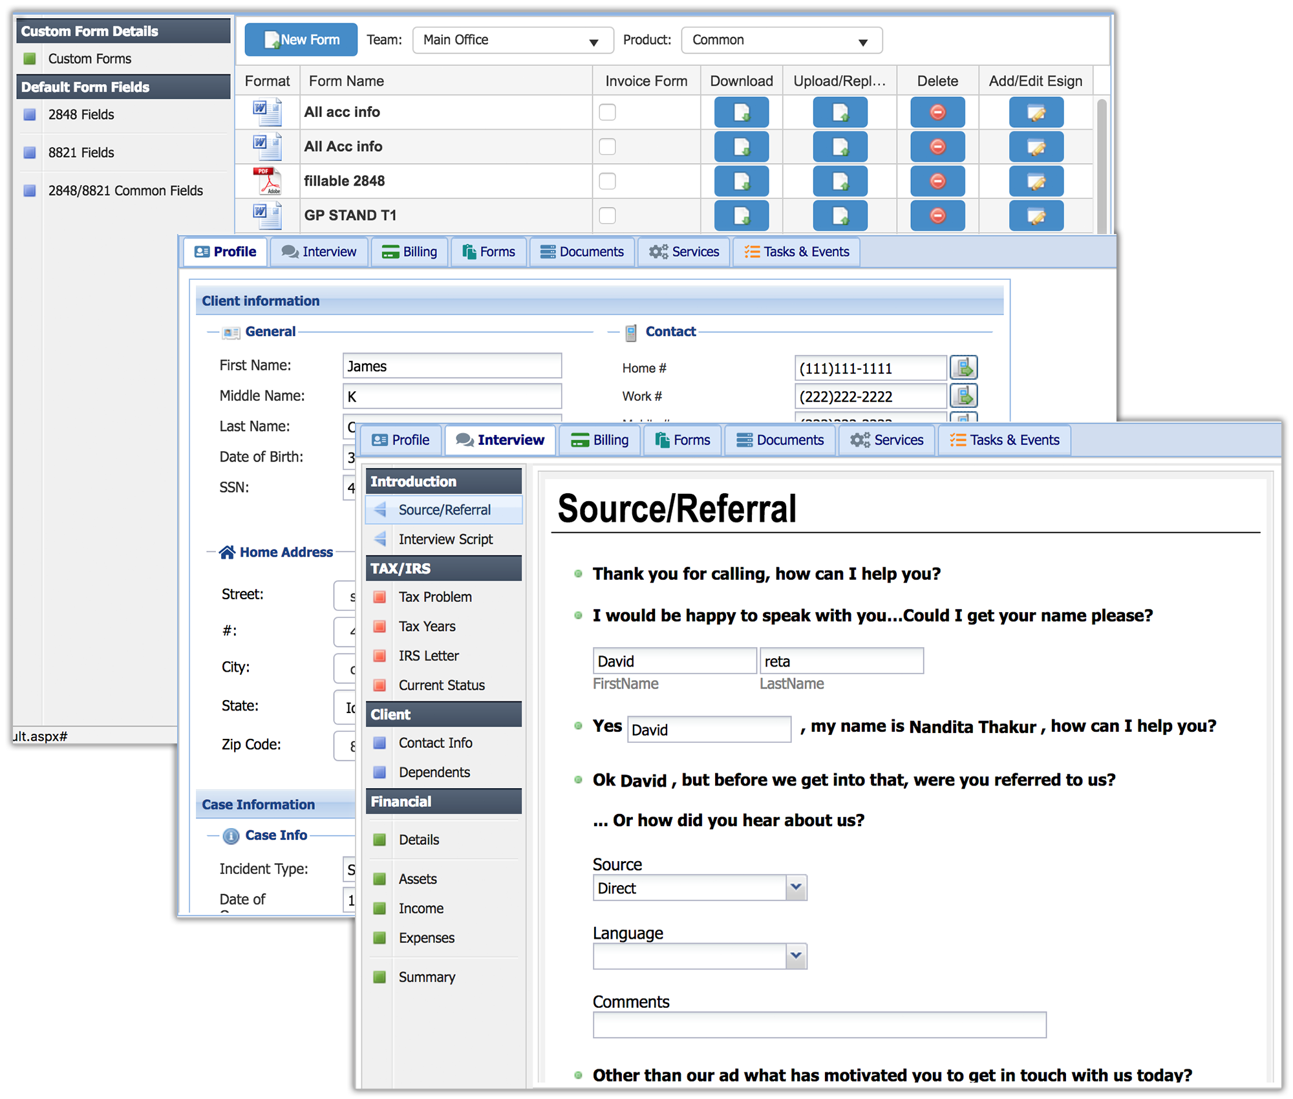Open the fillable 2848 PDF file icon
1293x1099 pixels.
pyautogui.click(x=268, y=181)
